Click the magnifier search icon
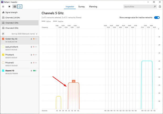163x114 pixels. (x=155, y=7)
